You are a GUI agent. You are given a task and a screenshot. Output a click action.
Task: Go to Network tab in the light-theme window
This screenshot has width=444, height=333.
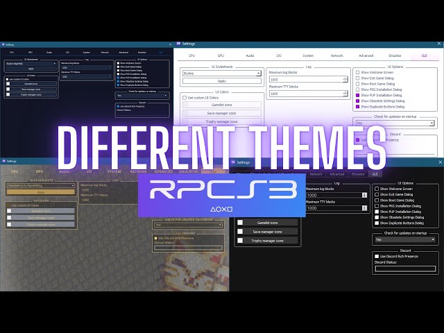[337, 55]
